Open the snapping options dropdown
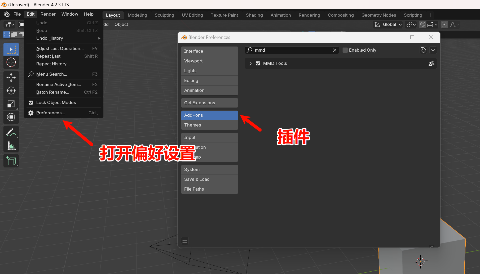The image size is (480, 274). tap(432, 25)
